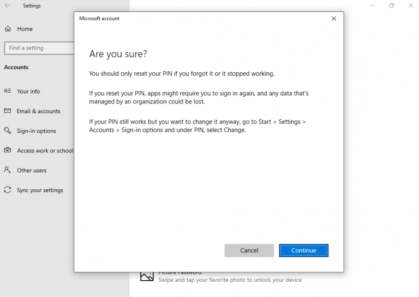Click the "Settings" window title text
Screen dimensions: 419x297
(x=32, y=5)
